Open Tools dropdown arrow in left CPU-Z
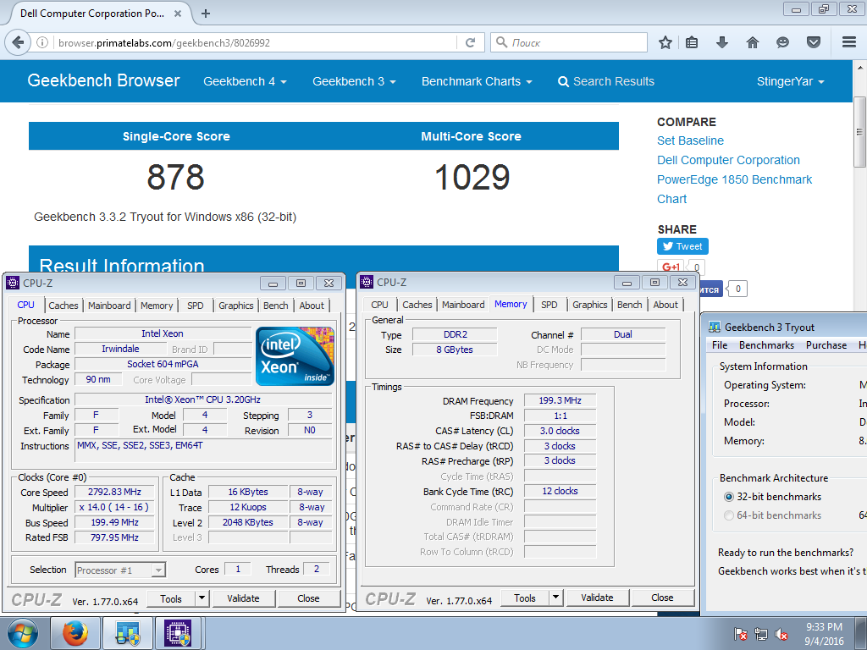Image resolution: width=867 pixels, height=650 pixels. (202, 598)
